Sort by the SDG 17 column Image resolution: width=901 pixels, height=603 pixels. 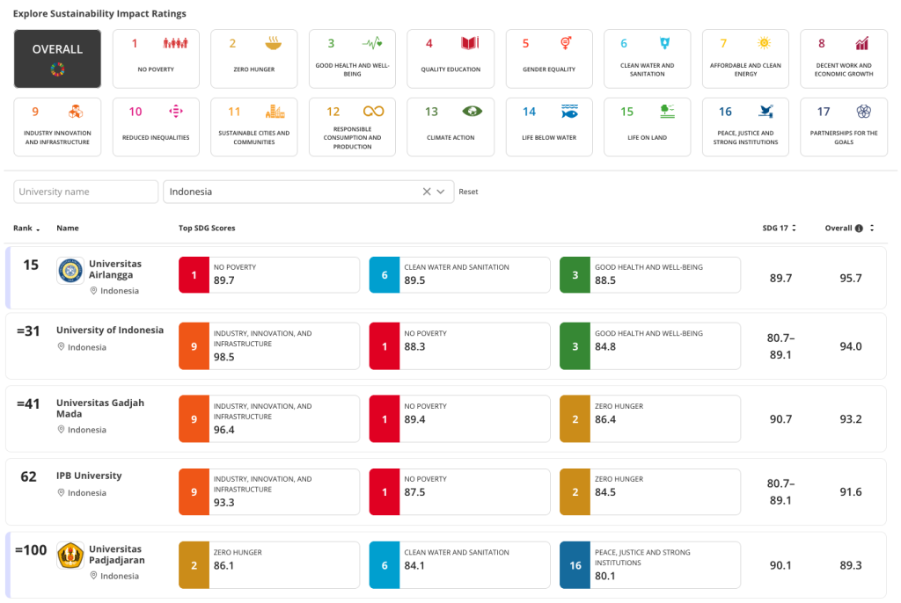(x=780, y=228)
